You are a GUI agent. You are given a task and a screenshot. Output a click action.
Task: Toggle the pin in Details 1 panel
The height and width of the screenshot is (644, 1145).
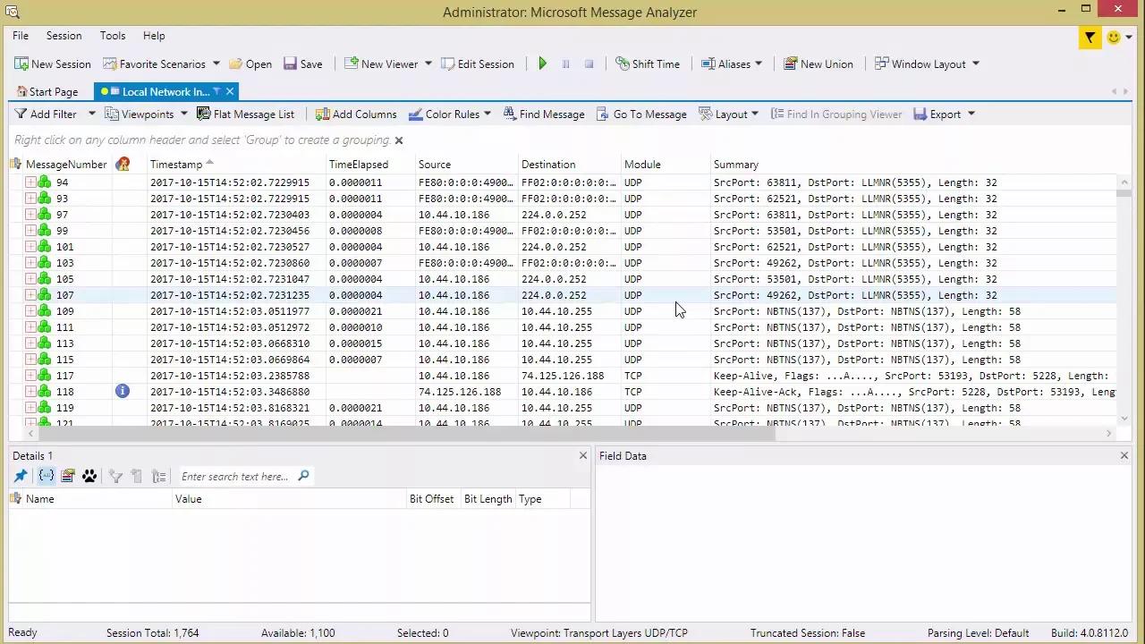pos(21,476)
